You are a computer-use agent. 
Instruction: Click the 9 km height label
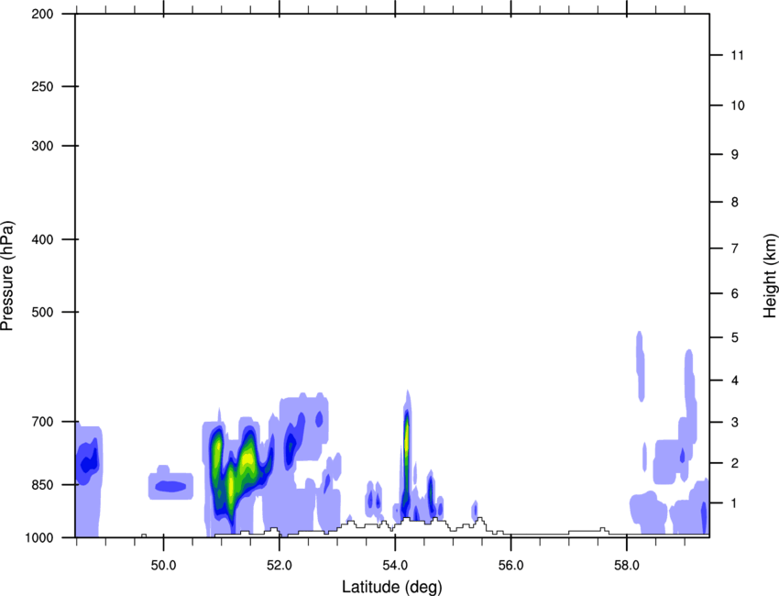[735, 155]
